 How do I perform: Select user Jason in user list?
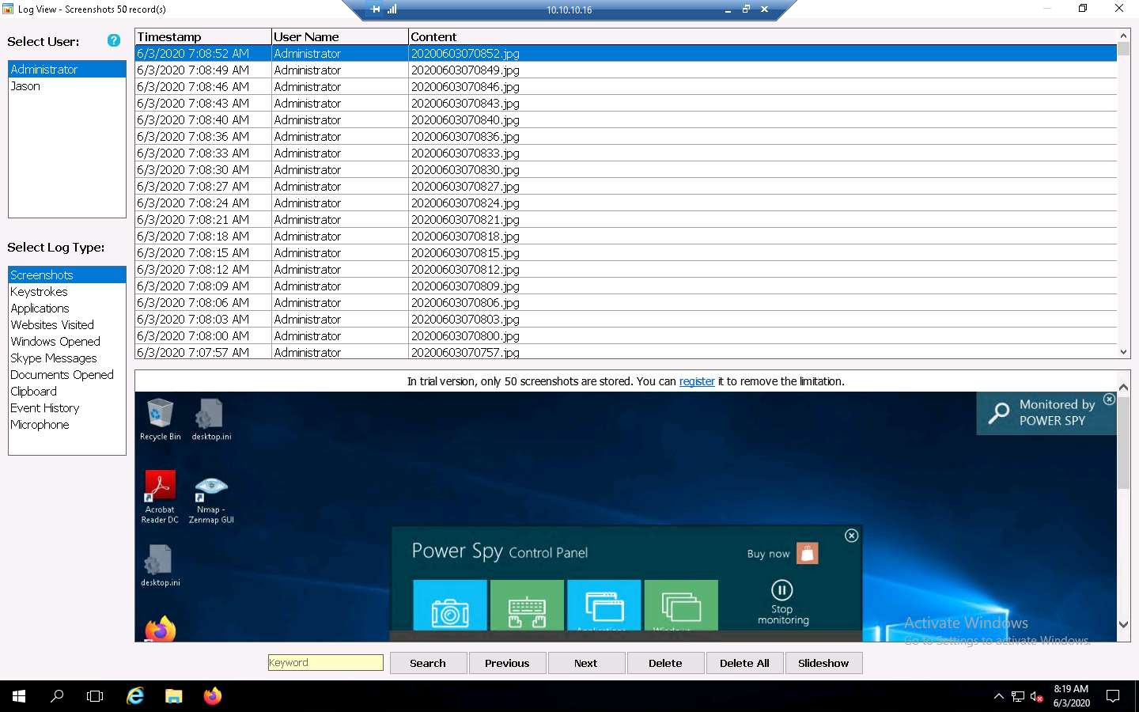tap(67, 86)
